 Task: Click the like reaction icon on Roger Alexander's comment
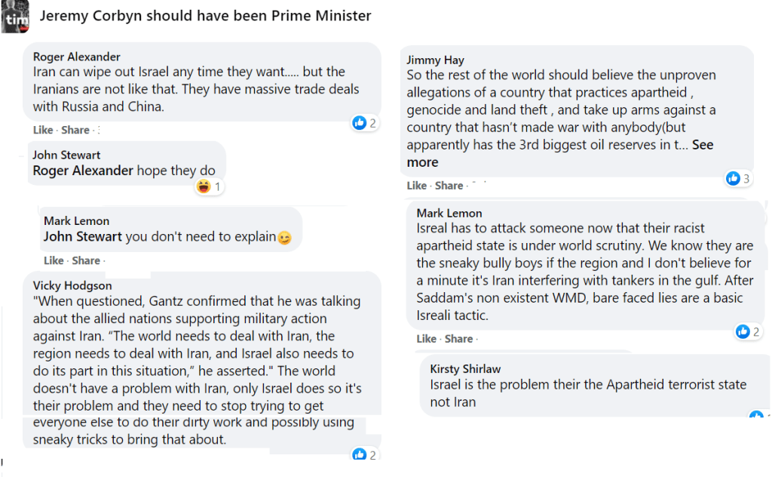click(359, 123)
